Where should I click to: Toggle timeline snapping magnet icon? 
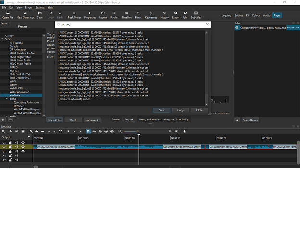coord(88,131)
